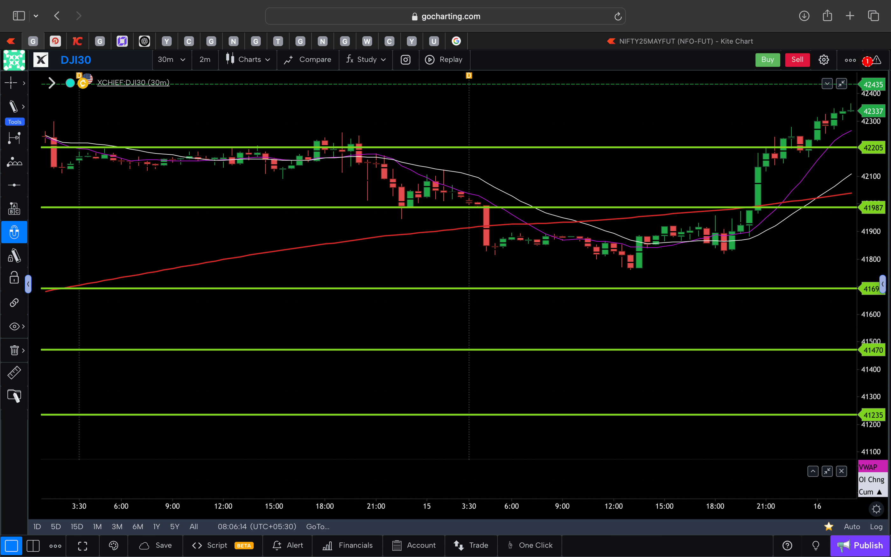Open the 30m timeframe dropdown
This screenshot has height=557, width=891.
(172, 59)
